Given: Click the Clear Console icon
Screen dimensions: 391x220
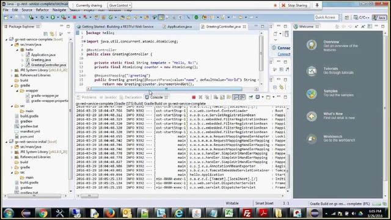Looking at the screenshot, I should pos(216,97).
